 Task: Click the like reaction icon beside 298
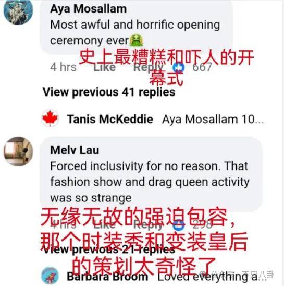[x=179, y=224]
